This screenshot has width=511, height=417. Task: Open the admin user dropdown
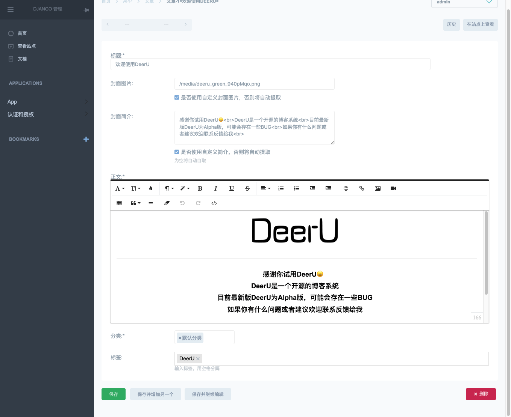pyautogui.click(x=464, y=2)
